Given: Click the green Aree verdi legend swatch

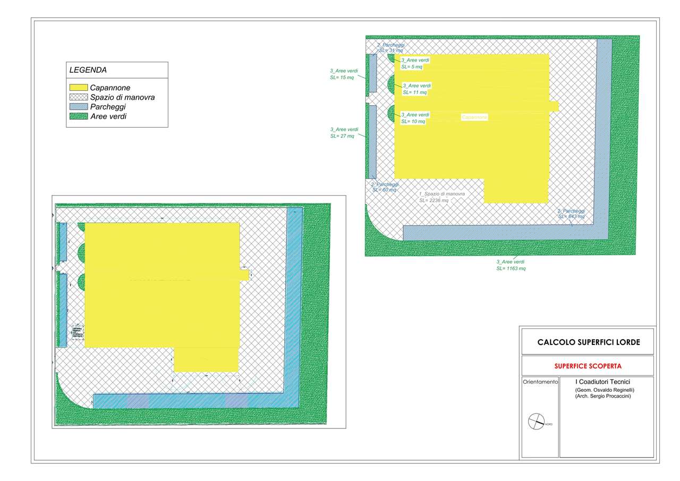Looking at the screenshot, I should point(79,116).
